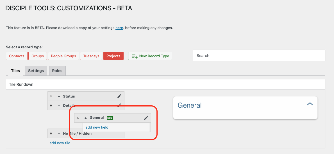Click the move handle icon beside Details
This screenshot has width=334, height=154.
click(51, 106)
